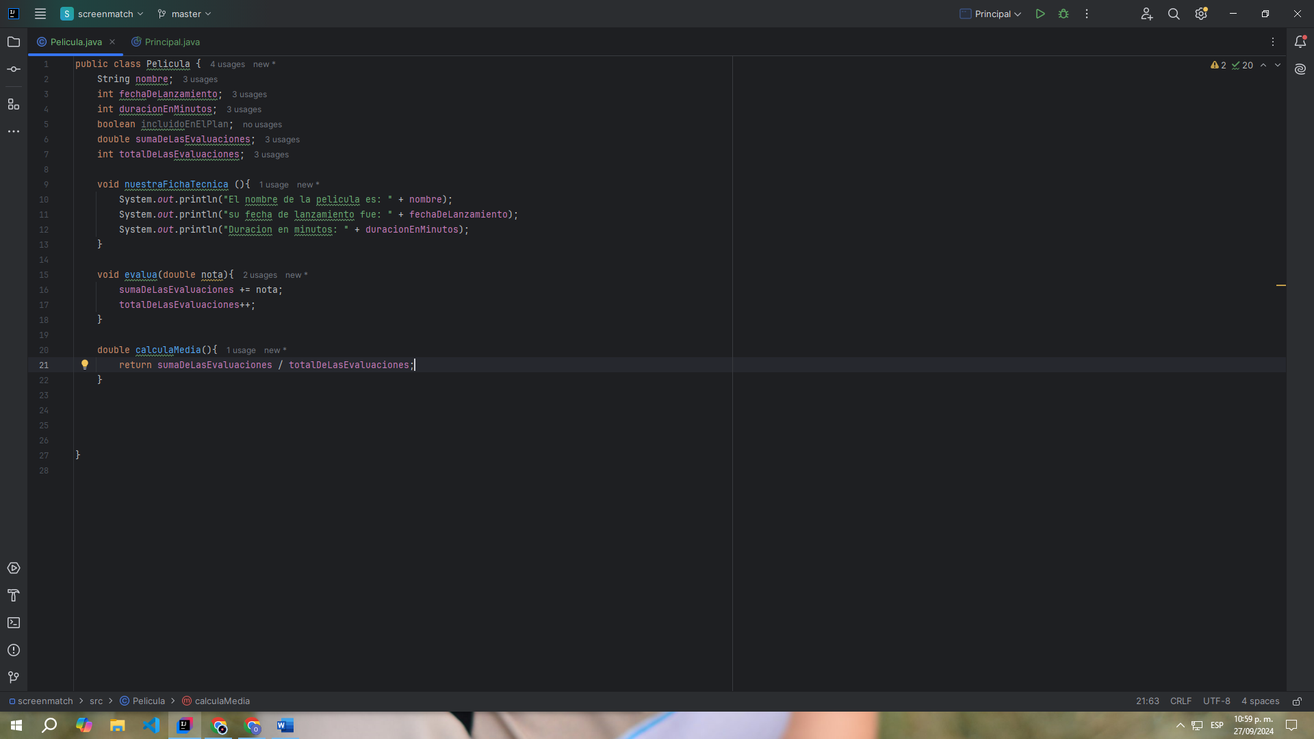Viewport: 1314px width, 739px height.
Task: Click no usages hint on incluidoEnElPlan
Action: click(262, 125)
